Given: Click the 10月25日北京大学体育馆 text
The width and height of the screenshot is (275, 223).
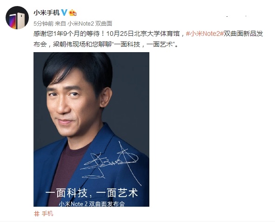Looking at the screenshot, I should pyautogui.click(x=143, y=34).
